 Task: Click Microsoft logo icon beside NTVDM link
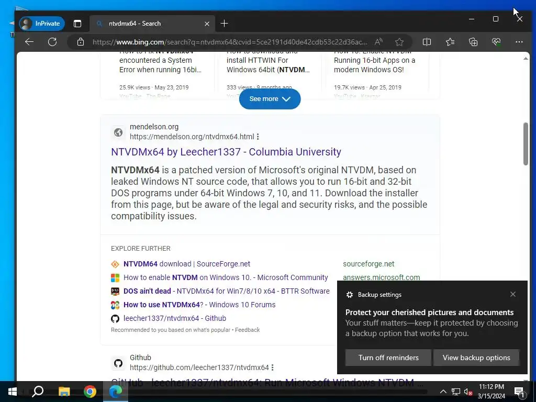coord(115,278)
